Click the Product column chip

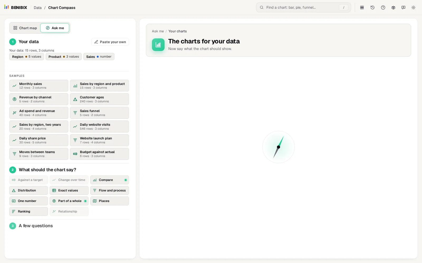click(x=64, y=57)
